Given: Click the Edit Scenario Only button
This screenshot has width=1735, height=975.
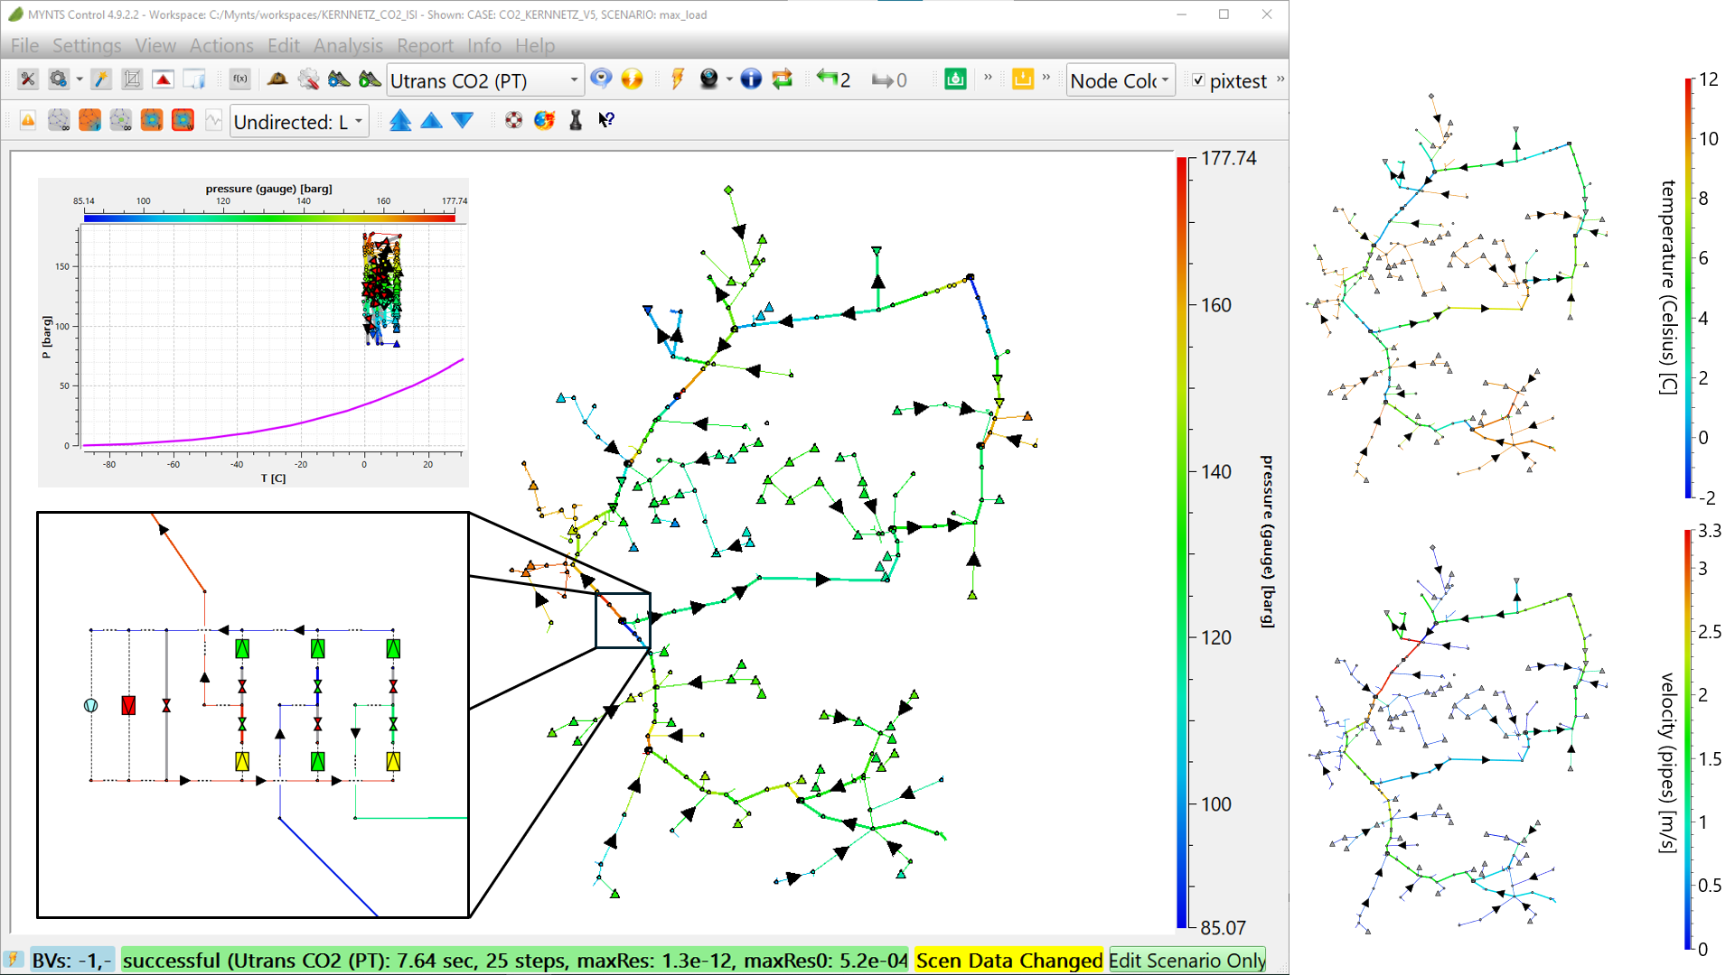Looking at the screenshot, I should pyautogui.click(x=1186, y=960).
